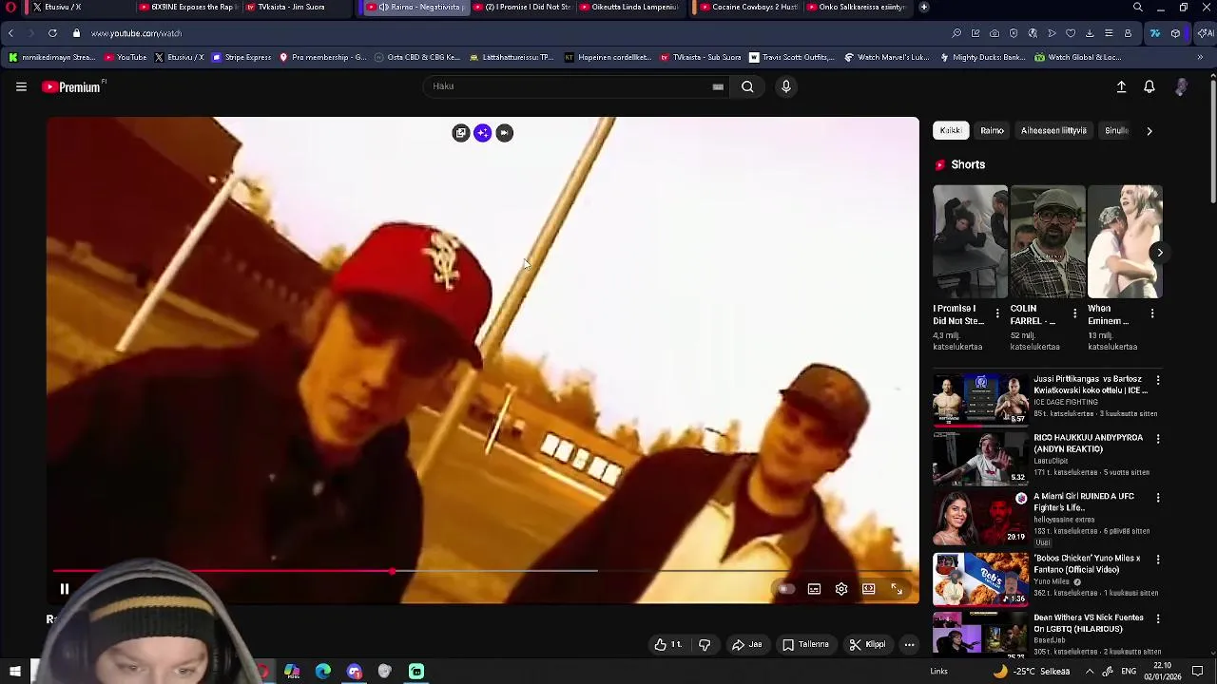Share the video with Jaa
1217x684 pixels.
pos(746,644)
